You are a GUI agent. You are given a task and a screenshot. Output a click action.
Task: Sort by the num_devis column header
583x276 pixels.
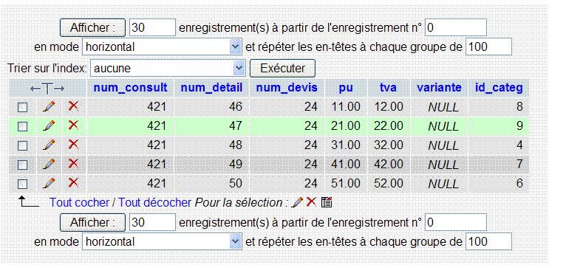tap(287, 88)
